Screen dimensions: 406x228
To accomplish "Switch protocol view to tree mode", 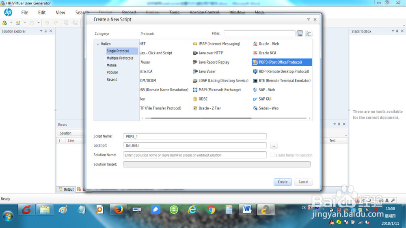I will coord(309,34).
